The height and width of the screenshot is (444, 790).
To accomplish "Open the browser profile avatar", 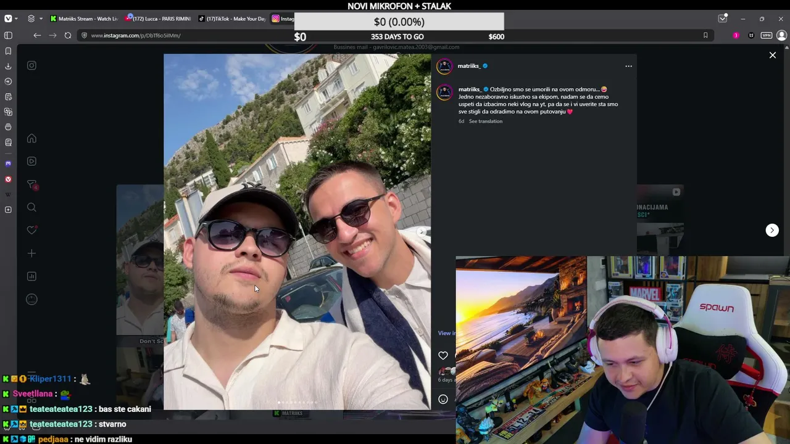I will point(781,35).
